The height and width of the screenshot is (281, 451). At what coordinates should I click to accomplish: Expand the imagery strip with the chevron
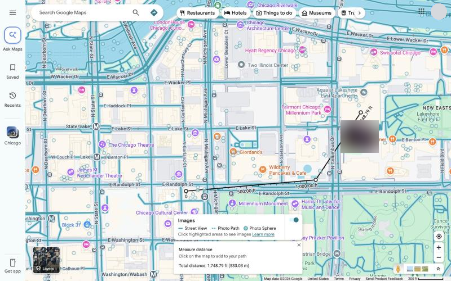point(438,269)
